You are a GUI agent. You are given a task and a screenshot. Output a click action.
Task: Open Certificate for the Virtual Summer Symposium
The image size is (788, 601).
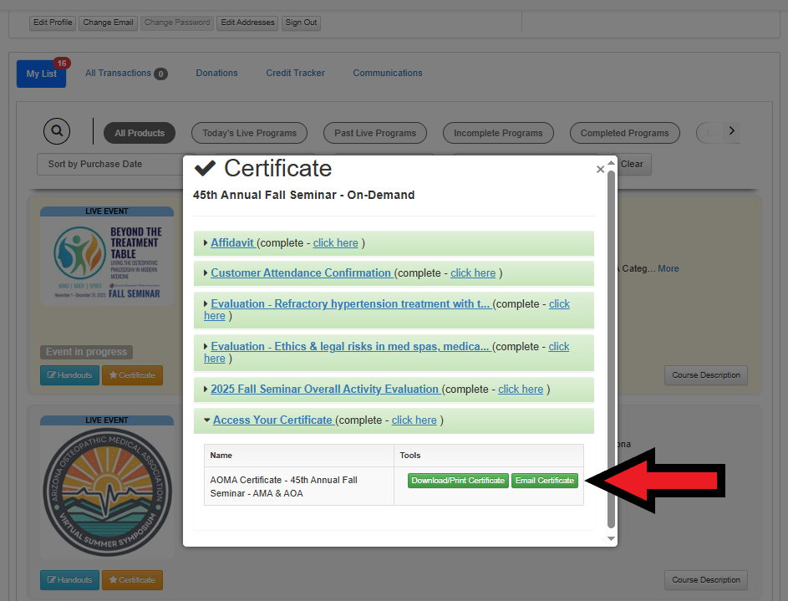[132, 580]
